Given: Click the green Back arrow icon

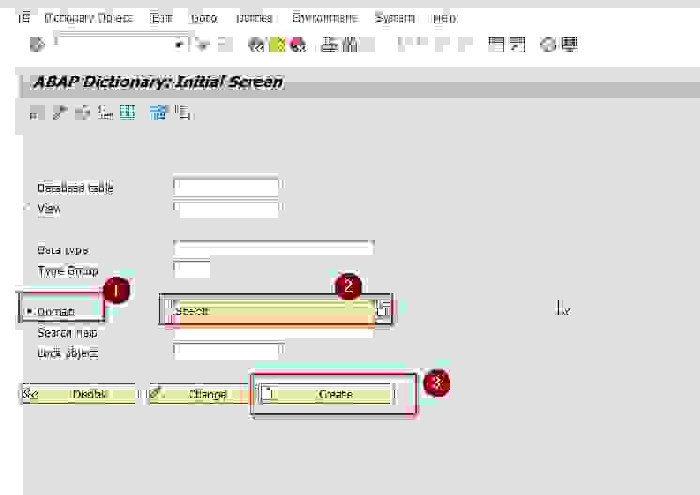Looking at the screenshot, I should pyautogui.click(x=256, y=44).
